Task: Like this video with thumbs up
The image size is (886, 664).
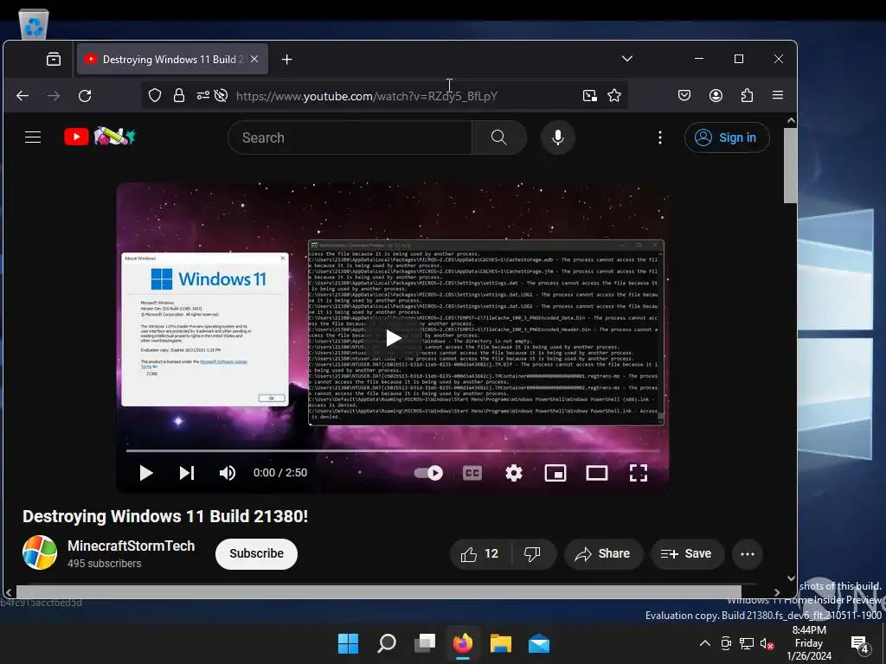Action: coord(480,554)
